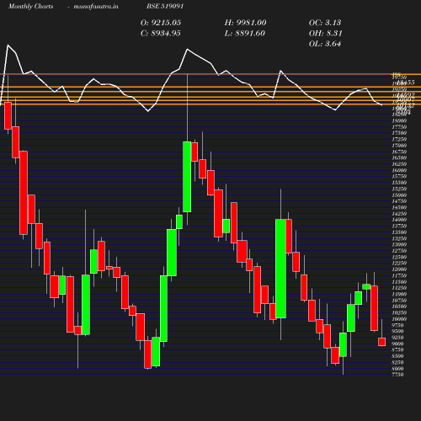Click the 13500 price axis label
The width and height of the screenshot is (421, 421).
(399, 232)
